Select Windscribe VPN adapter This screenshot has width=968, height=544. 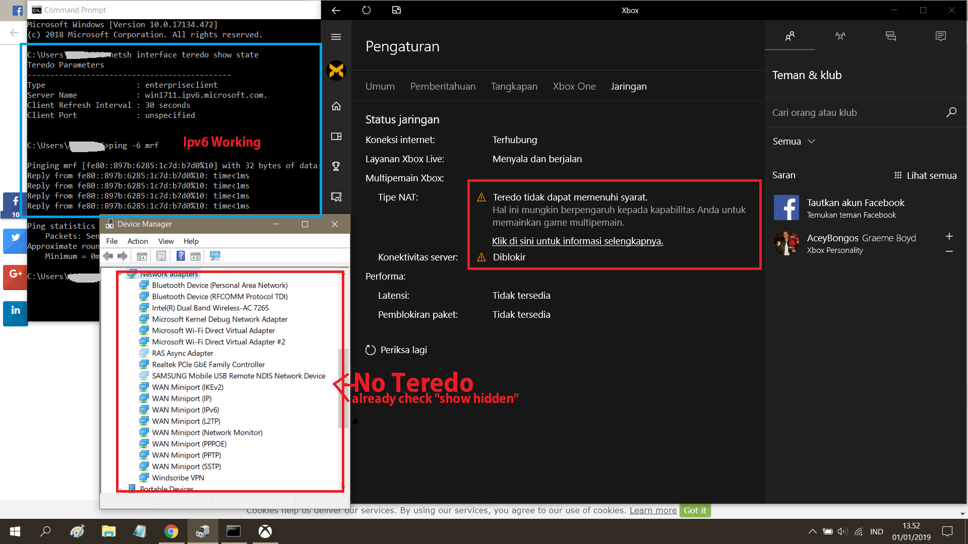tap(178, 478)
